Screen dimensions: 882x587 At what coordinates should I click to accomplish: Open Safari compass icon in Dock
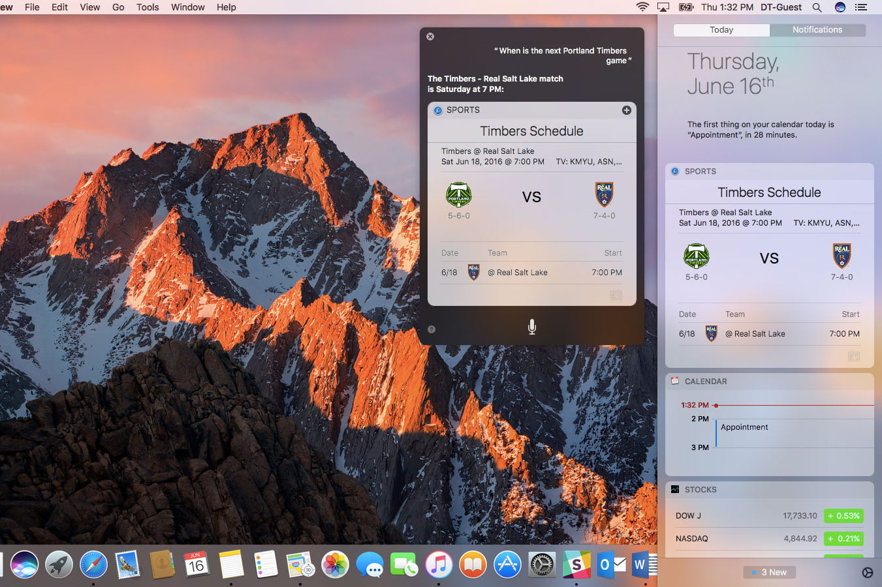(93, 565)
